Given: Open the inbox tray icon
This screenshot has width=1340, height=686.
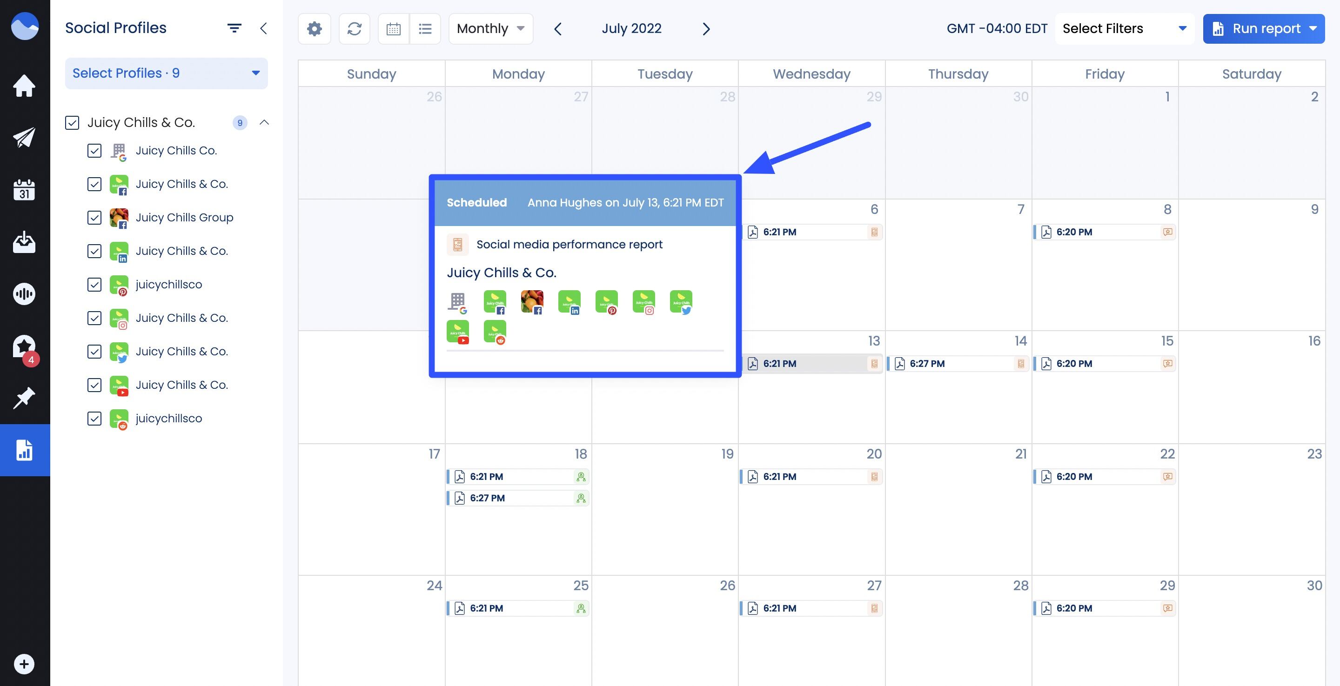Looking at the screenshot, I should tap(25, 242).
